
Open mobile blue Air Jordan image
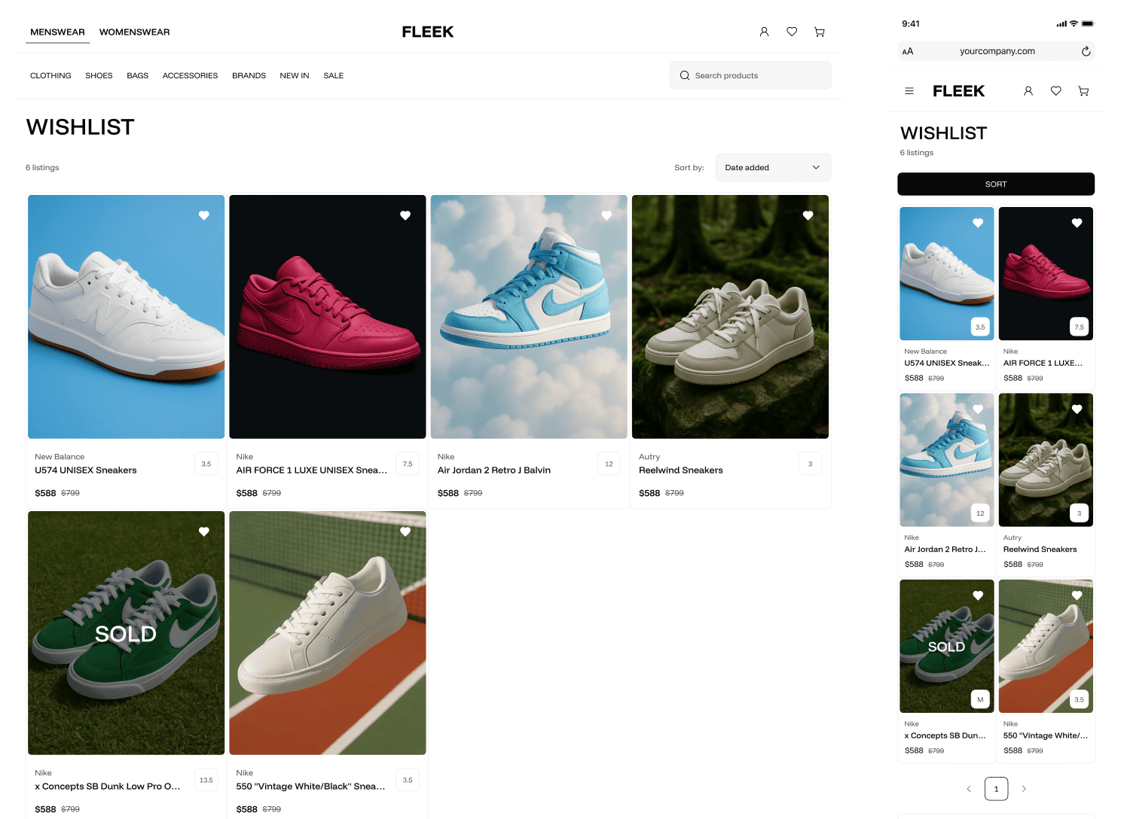(x=947, y=460)
